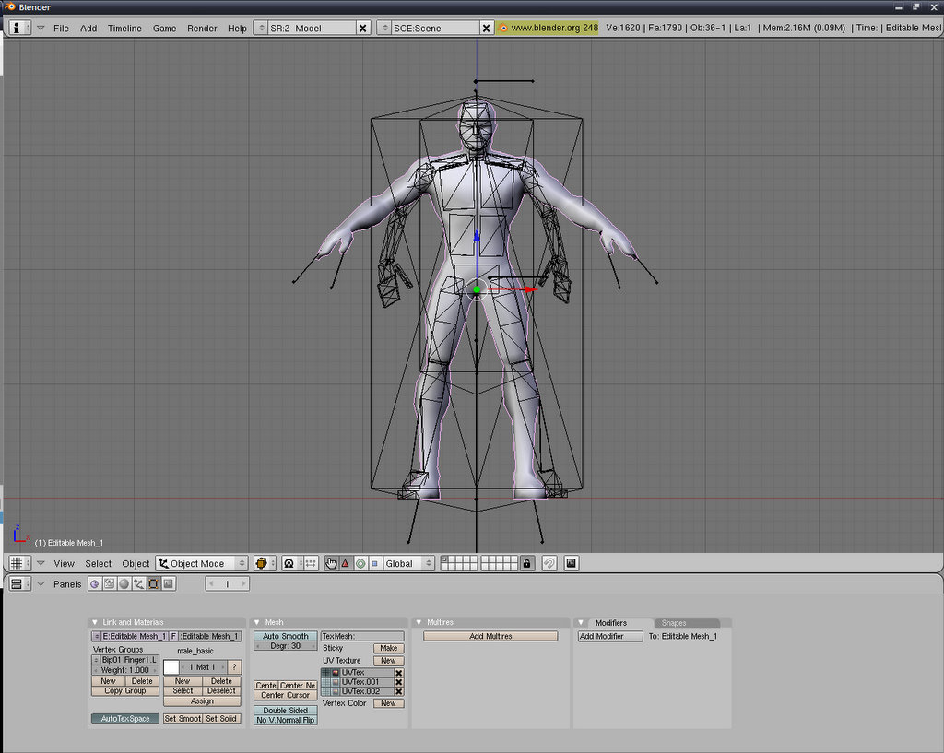This screenshot has height=753, width=944.
Task: Switch to the Shapes tab
Action: 674,623
